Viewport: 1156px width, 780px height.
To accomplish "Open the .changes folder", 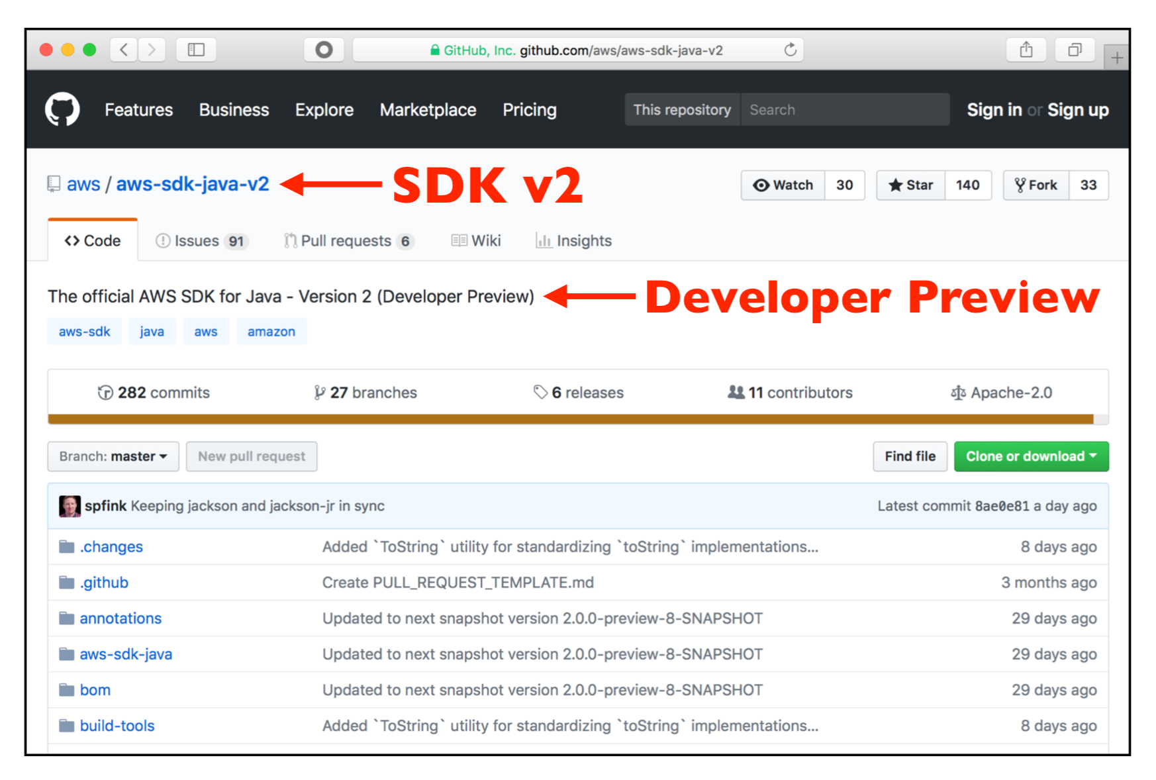I will 111,546.
